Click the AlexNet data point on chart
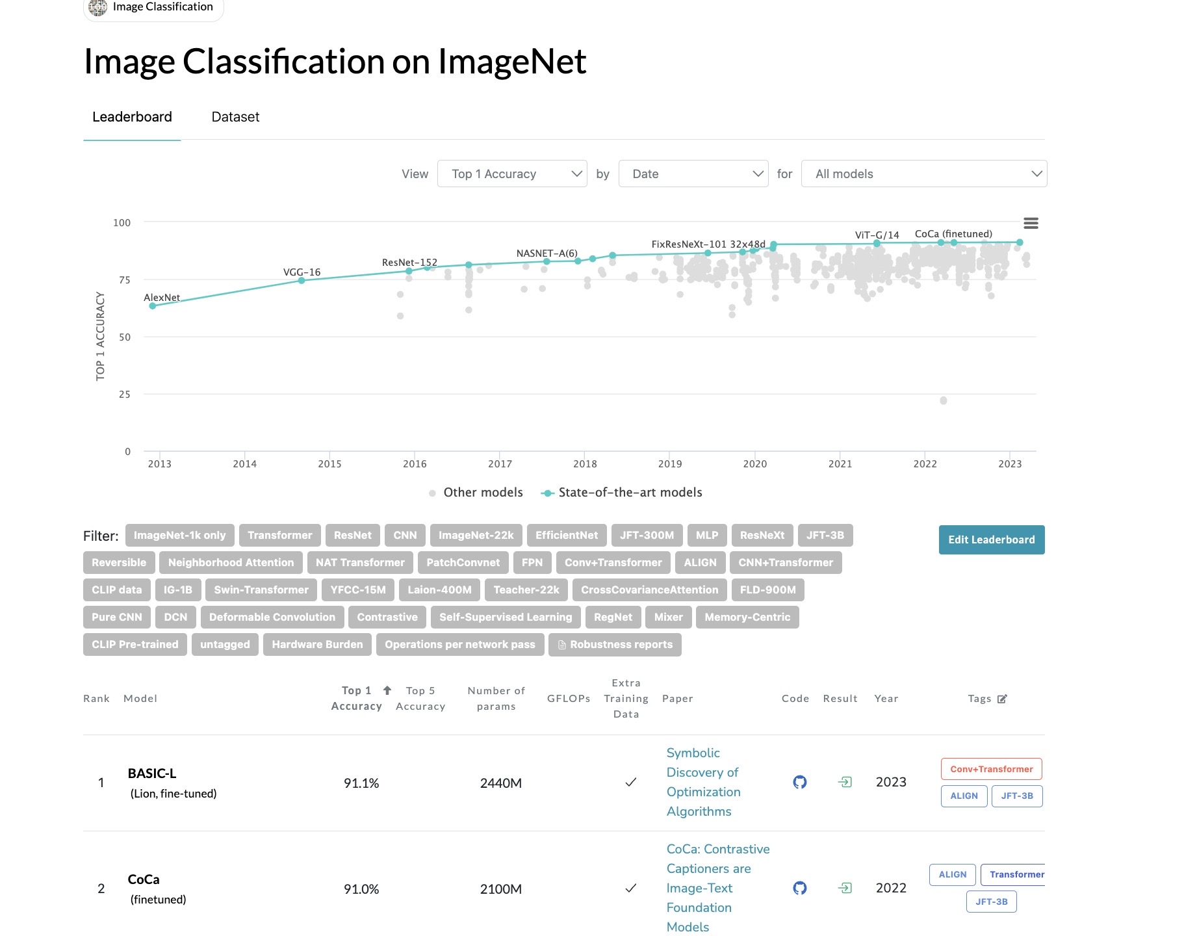Viewport: 1184px width, 936px height. (x=153, y=306)
